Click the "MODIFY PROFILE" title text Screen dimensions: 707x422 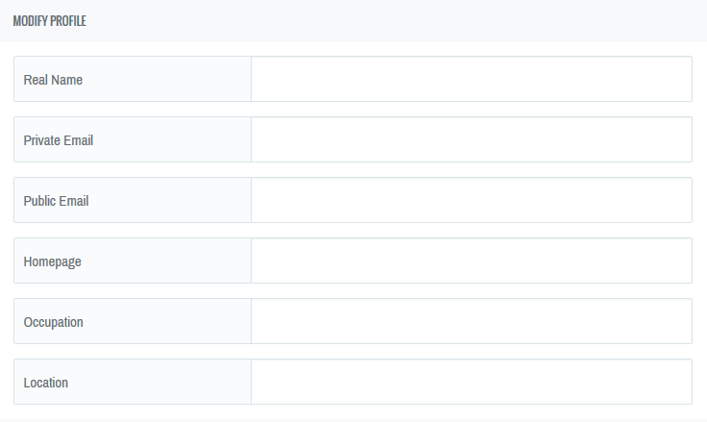click(49, 21)
